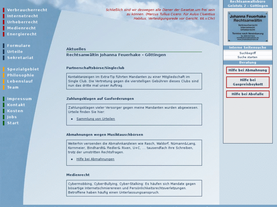Click Energierecht in the sidebar
The image size is (277, 207).
pyautogui.click(x=22, y=34)
